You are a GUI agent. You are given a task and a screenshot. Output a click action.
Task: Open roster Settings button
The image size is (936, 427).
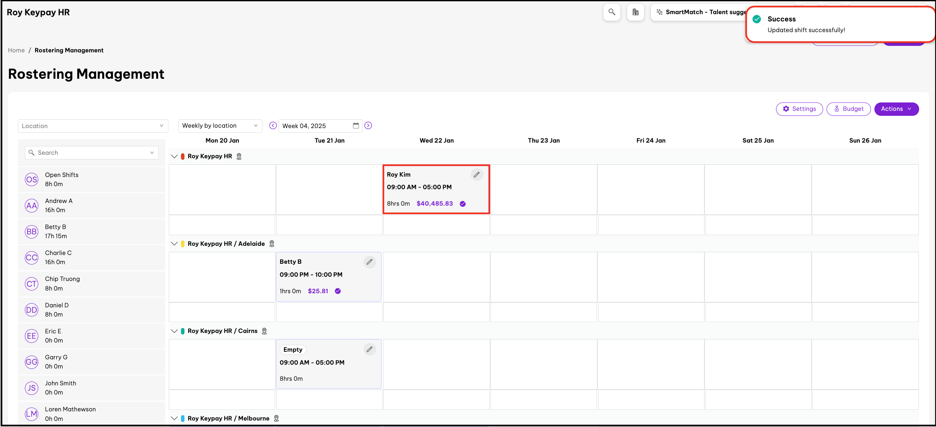coord(799,109)
